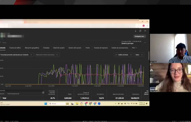Select Mari Fuentes' video thumbnail
This screenshot has height=122, width=191.
pos(170,78)
